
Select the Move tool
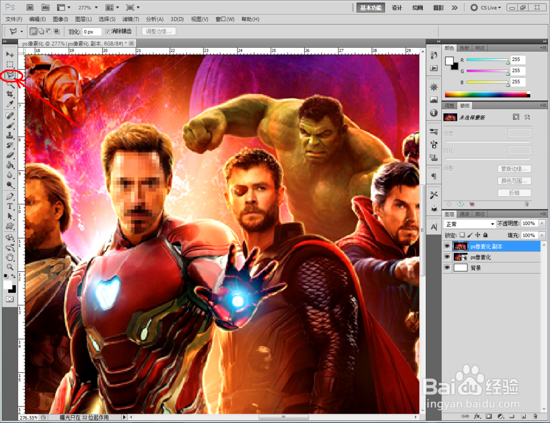10,55
